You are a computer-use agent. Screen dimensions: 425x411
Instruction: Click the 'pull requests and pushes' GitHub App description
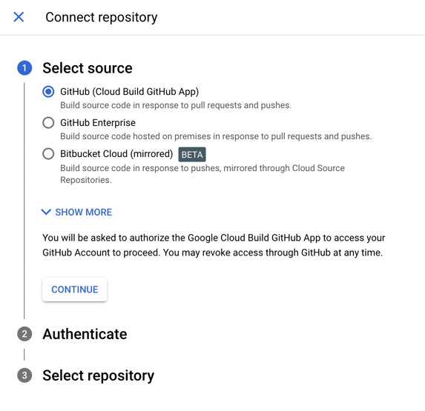coord(176,105)
